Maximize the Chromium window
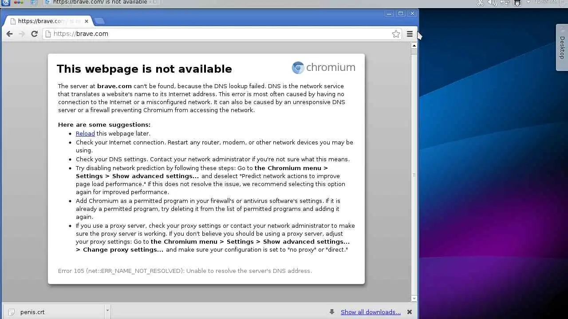Screen dimensions: 568x319 (x=401, y=13)
